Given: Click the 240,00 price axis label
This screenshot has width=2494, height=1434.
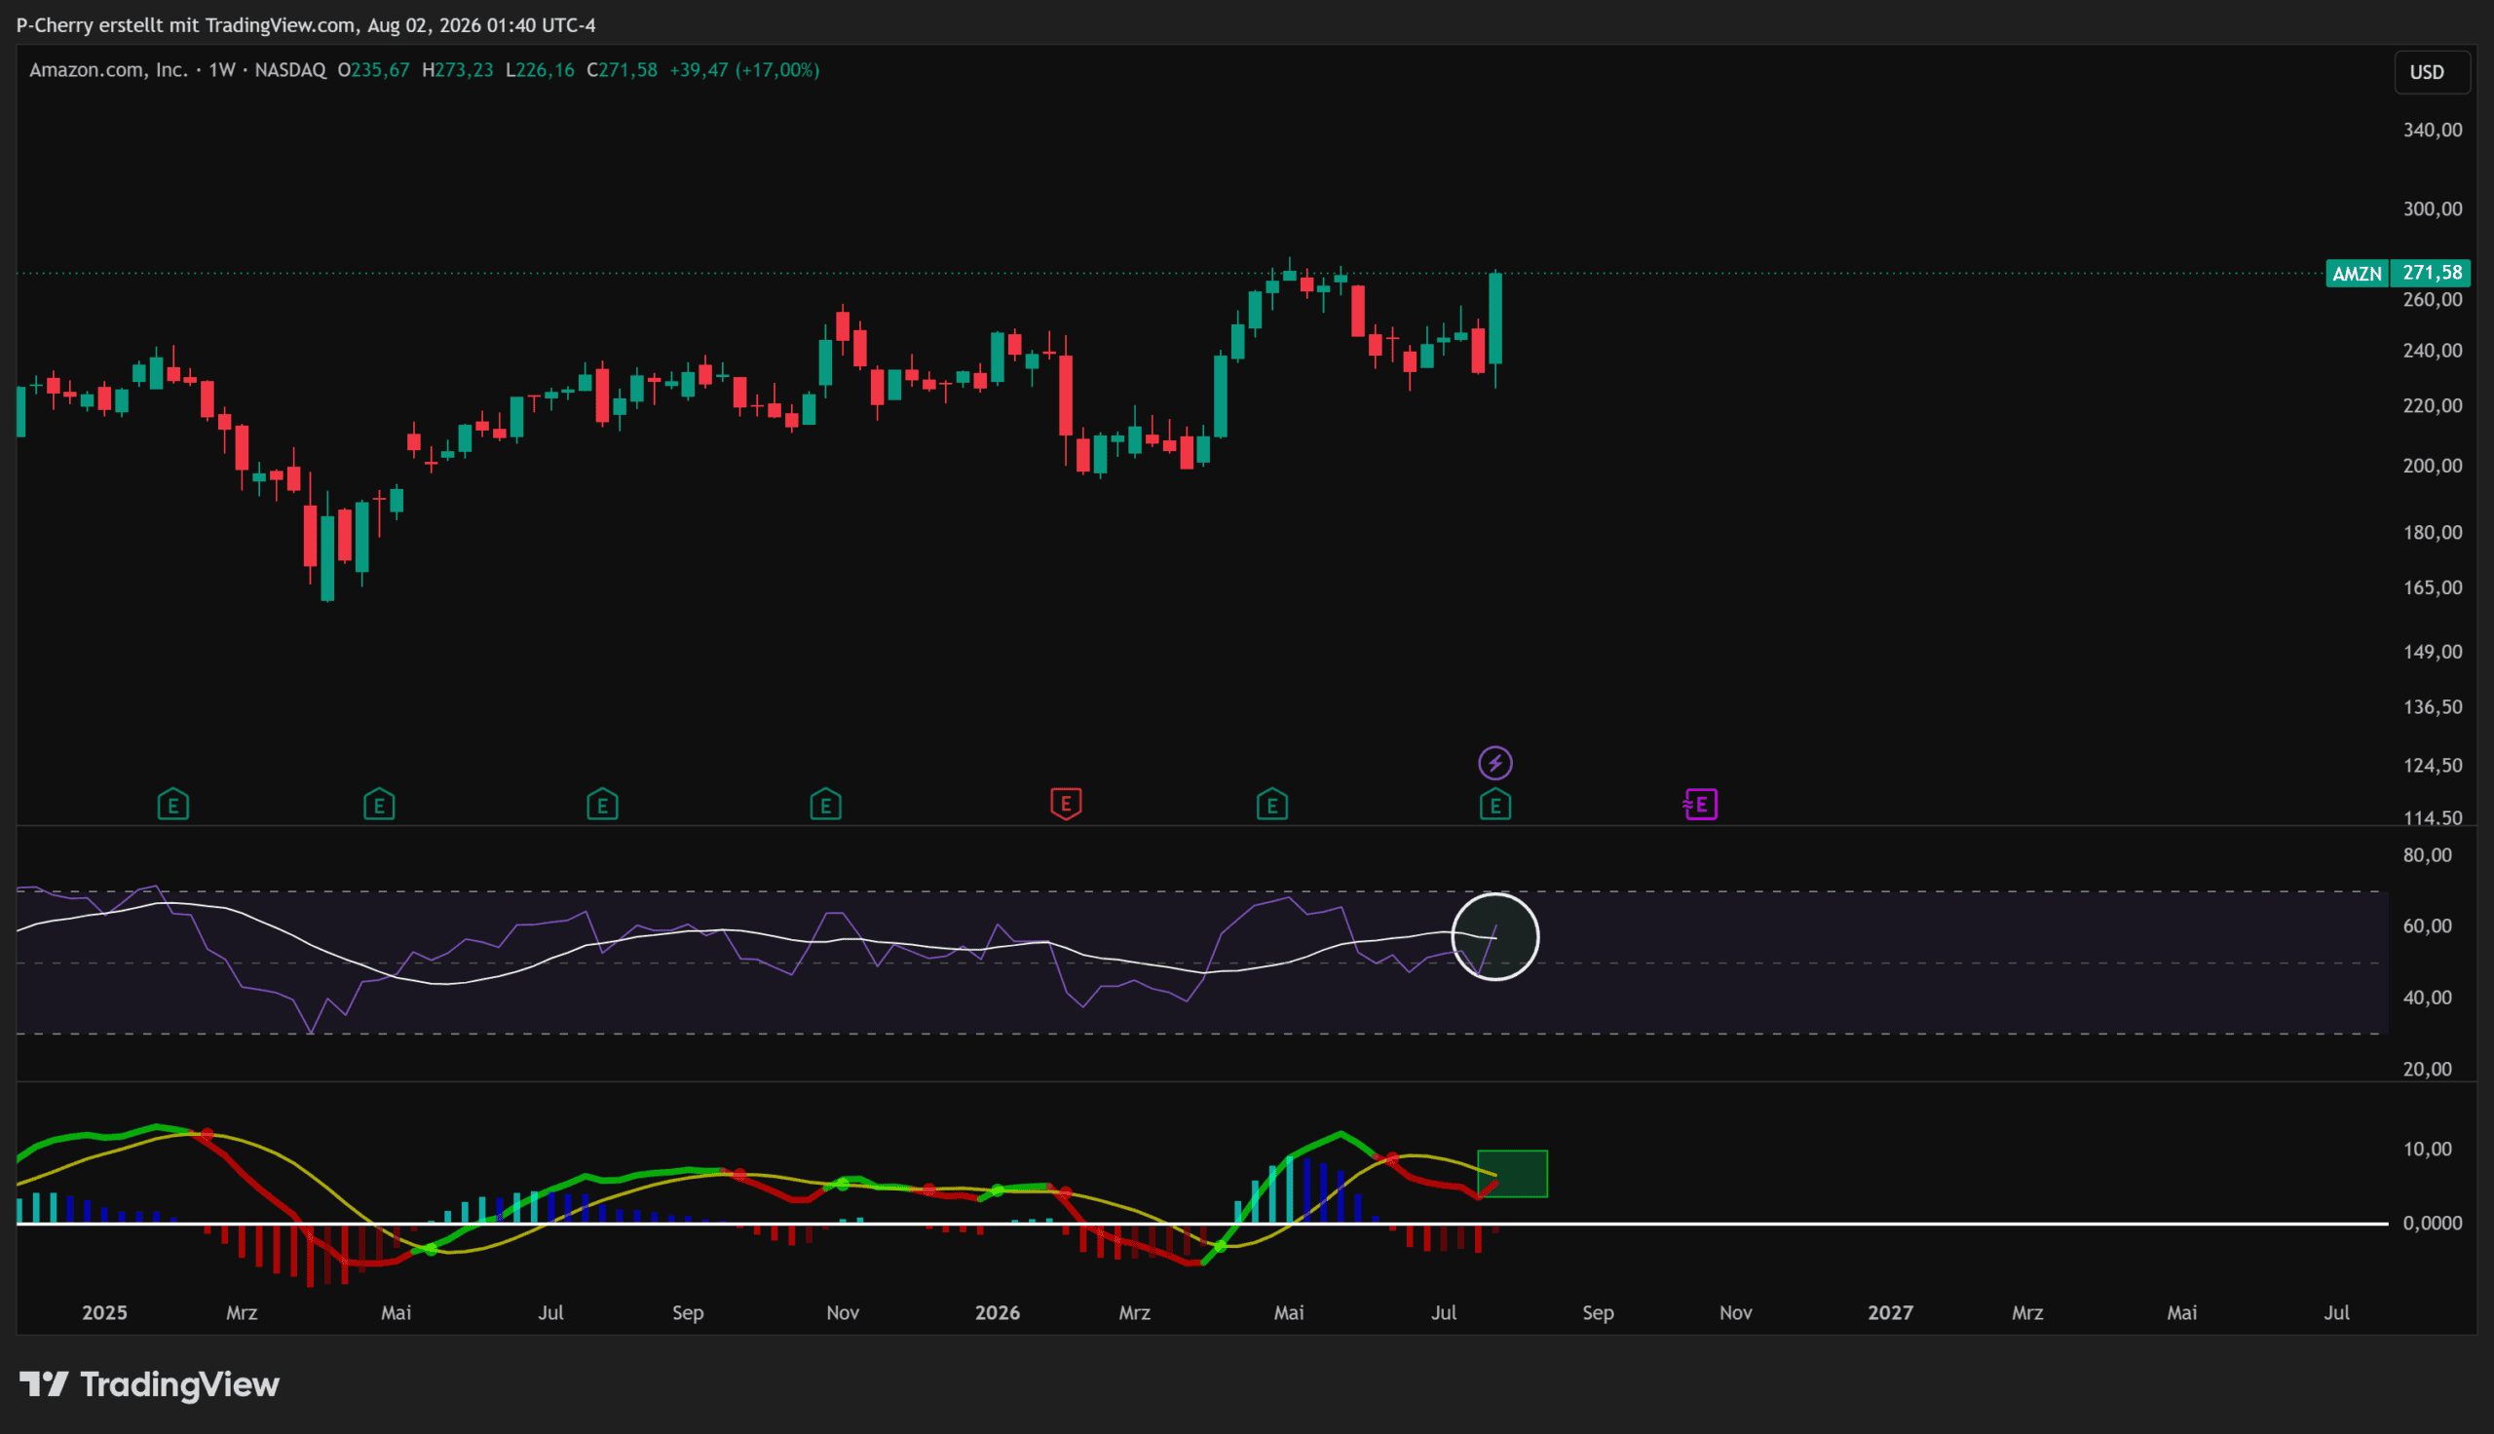Looking at the screenshot, I should [x=2432, y=351].
